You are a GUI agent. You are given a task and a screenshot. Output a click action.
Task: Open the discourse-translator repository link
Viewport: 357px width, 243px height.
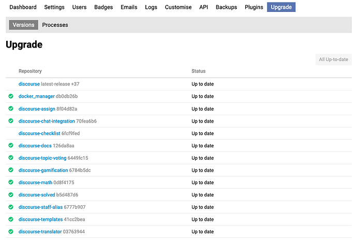40,232
